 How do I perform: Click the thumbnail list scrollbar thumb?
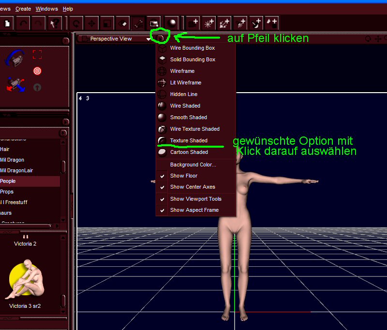click(x=63, y=301)
